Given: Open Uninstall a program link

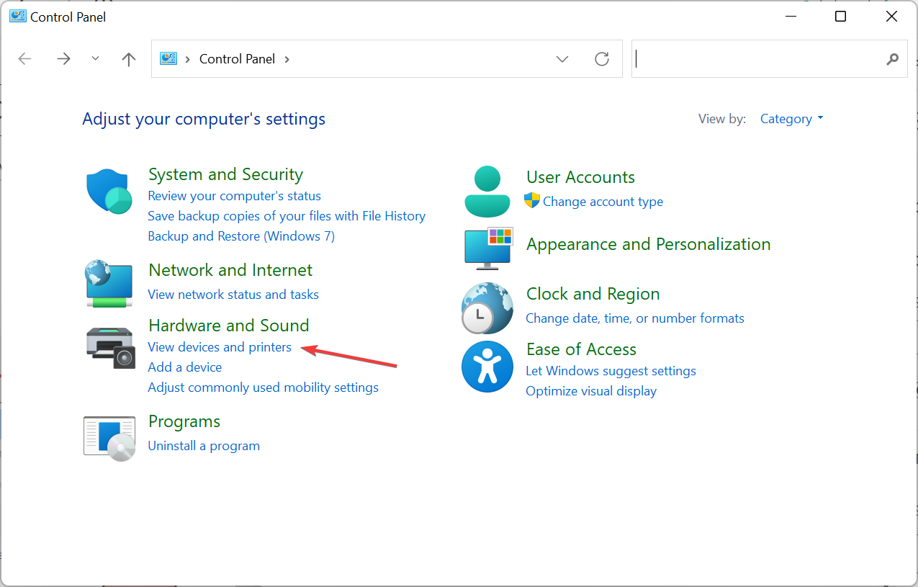Looking at the screenshot, I should [204, 446].
